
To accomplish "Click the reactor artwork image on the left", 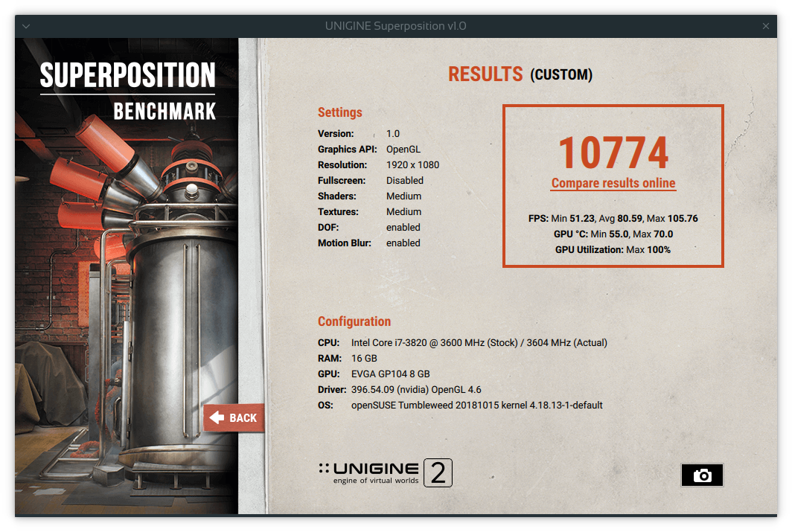I will coord(127,298).
